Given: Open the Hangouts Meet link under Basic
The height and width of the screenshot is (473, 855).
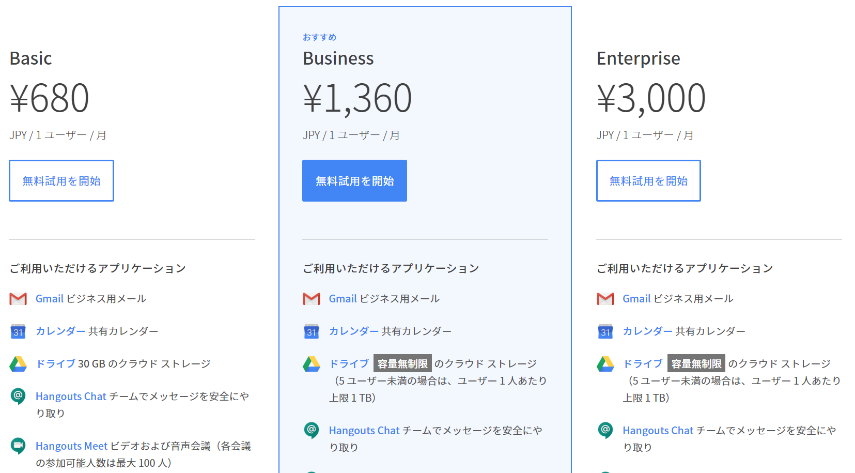Looking at the screenshot, I should pyautogui.click(x=71, y=446).
